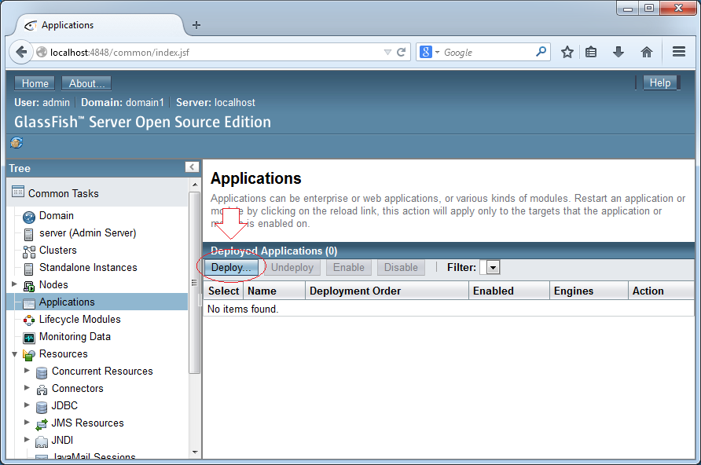The width and height of the screenshot is (701, 465).
Task: Click the GlassFish status globe icon
Action: [x=17, y=143]
